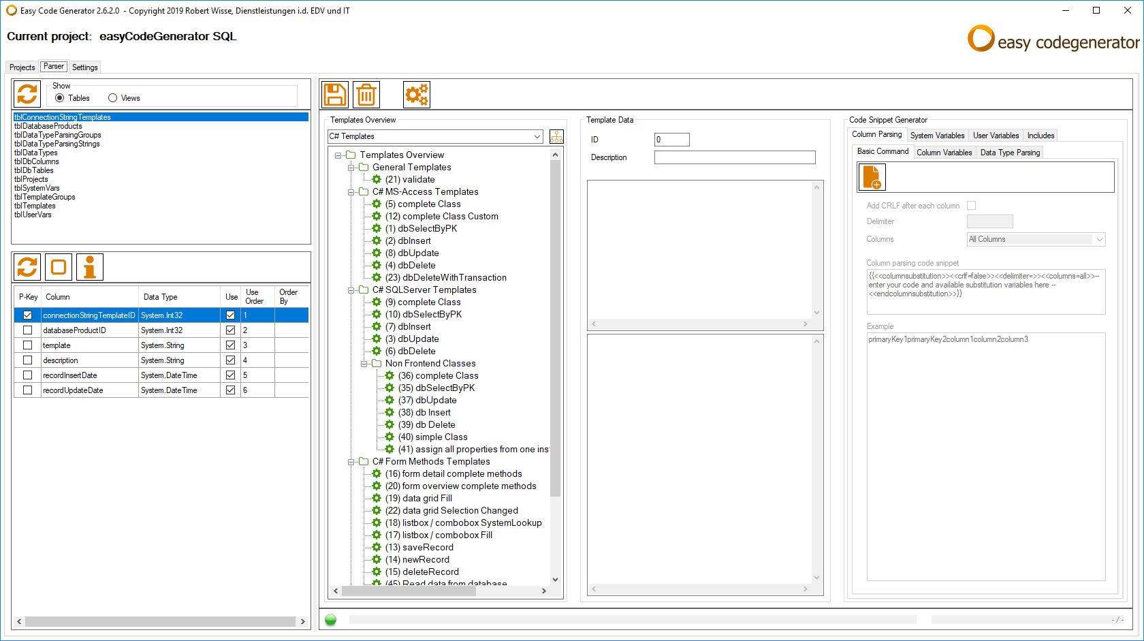The image size is (1144, 641).
Task: Collapse the Non Frontend Classes folder
Action: (x=364, y=364)
